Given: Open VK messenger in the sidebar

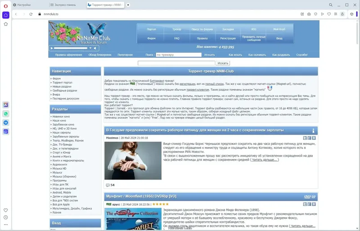Looking at the screenshot, I should click(6, 123).
